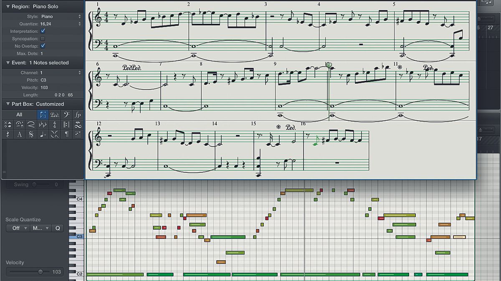Choose the key signature flats symbol
This screenshot has width=501, height=281.
click(x=43, y=124)
